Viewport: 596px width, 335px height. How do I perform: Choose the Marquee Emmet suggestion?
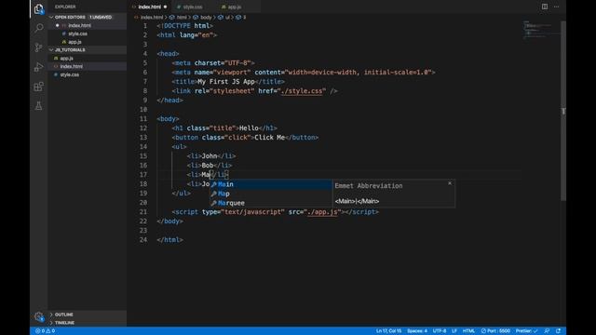pos(271,203)
